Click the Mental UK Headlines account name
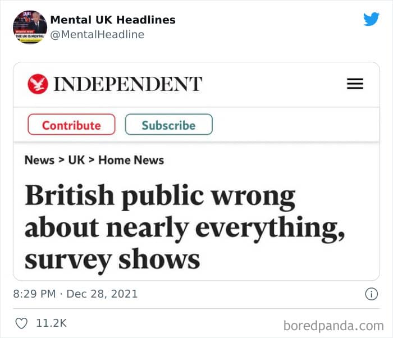Viewport: 393px width, 338px height. tap(113, 20)
